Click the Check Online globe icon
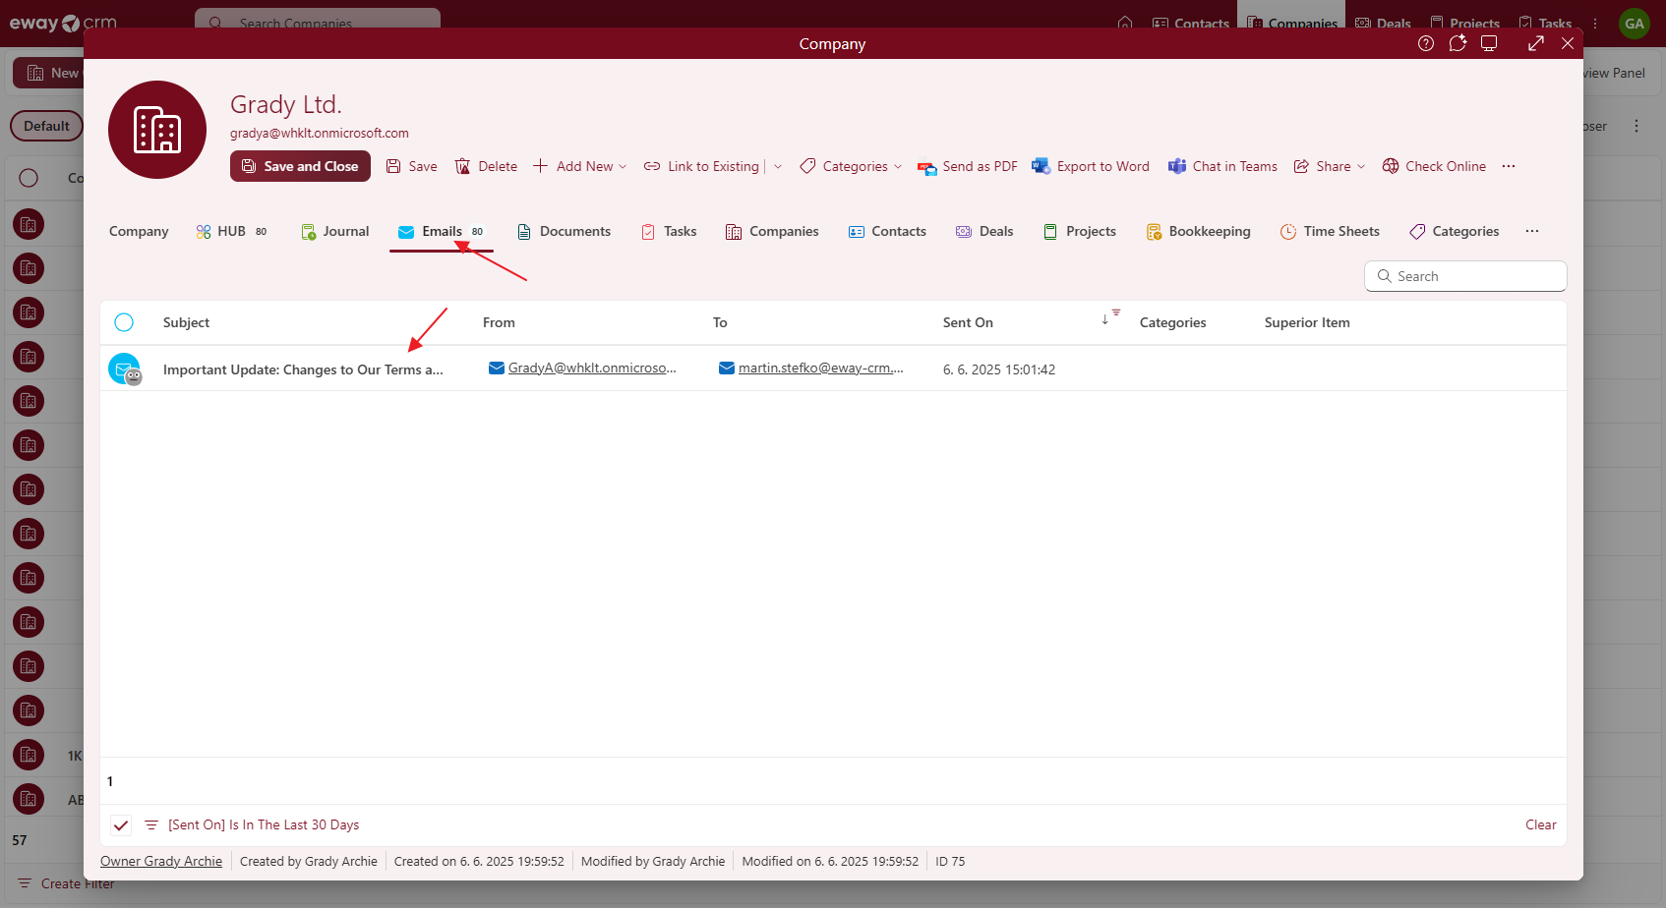The width and height of the screenshot is (1666, 908). (x=1390, y=166)
